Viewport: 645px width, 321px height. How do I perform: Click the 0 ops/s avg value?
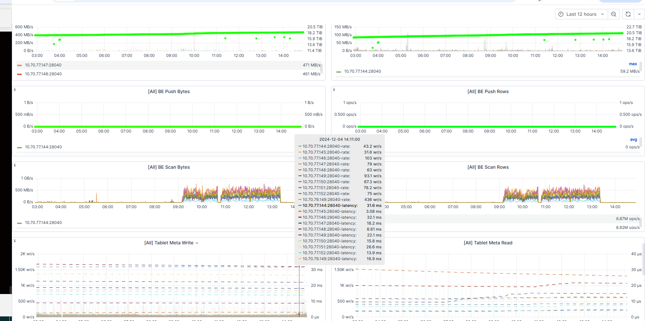[632, 147]
